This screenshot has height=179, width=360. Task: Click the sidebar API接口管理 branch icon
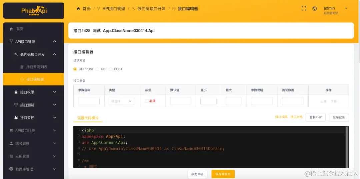click(11, 41)
